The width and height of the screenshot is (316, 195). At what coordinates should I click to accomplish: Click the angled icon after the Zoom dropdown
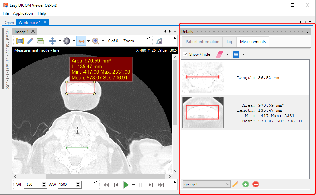pyautogui.click(x=159, y=41)
